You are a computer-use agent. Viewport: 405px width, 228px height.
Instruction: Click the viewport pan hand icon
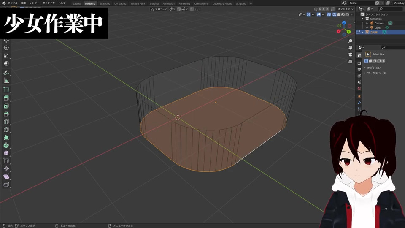350,48
